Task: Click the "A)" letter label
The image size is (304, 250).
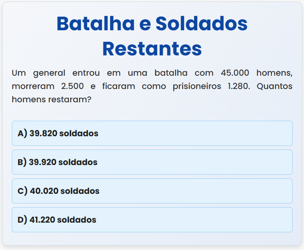Action: tap(22, 133)
